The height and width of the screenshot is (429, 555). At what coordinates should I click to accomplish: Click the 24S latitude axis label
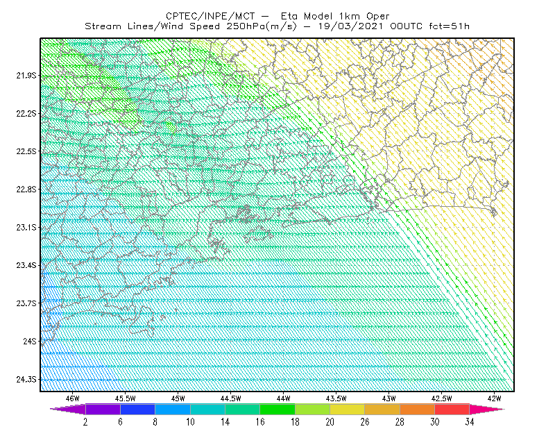(30, 341)
